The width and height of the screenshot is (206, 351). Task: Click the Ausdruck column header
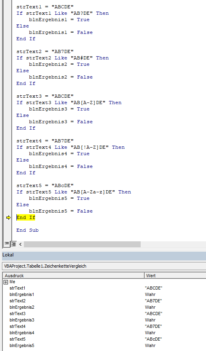coord(73,276)
